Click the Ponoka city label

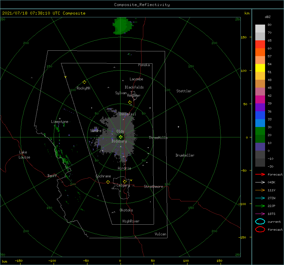point(144,65)
